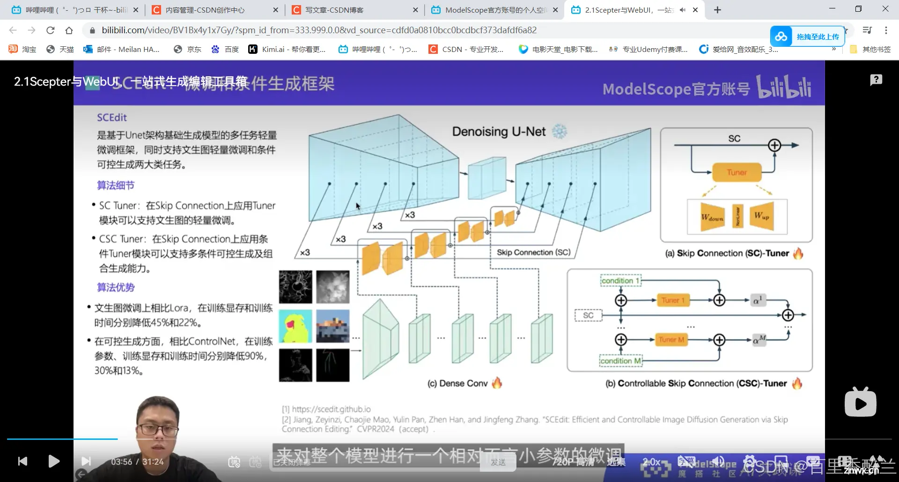Open the 选集 episode list

(616, 462)
